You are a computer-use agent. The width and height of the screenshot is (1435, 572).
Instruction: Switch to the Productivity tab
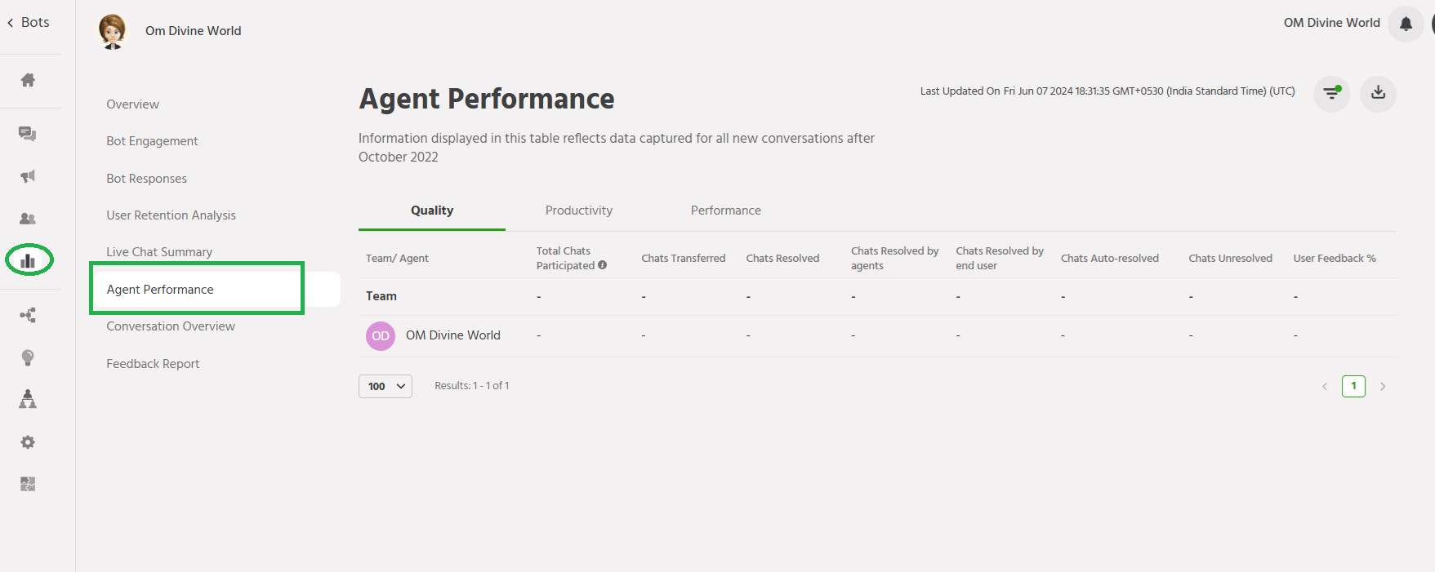click(578, 211)
